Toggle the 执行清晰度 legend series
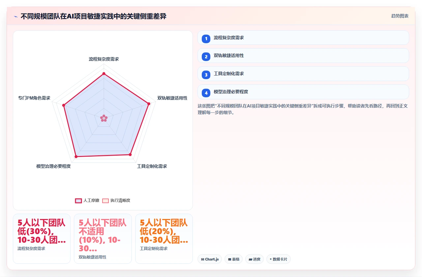Viewport: 422px width, 277px height. click(x=116, y=200)
